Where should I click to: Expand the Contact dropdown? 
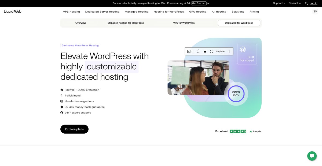(x=295, y=3)
